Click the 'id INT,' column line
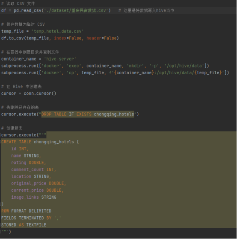The width and height of the screenshot is (237, 239). pyautogui.click(x=20, y=149)
